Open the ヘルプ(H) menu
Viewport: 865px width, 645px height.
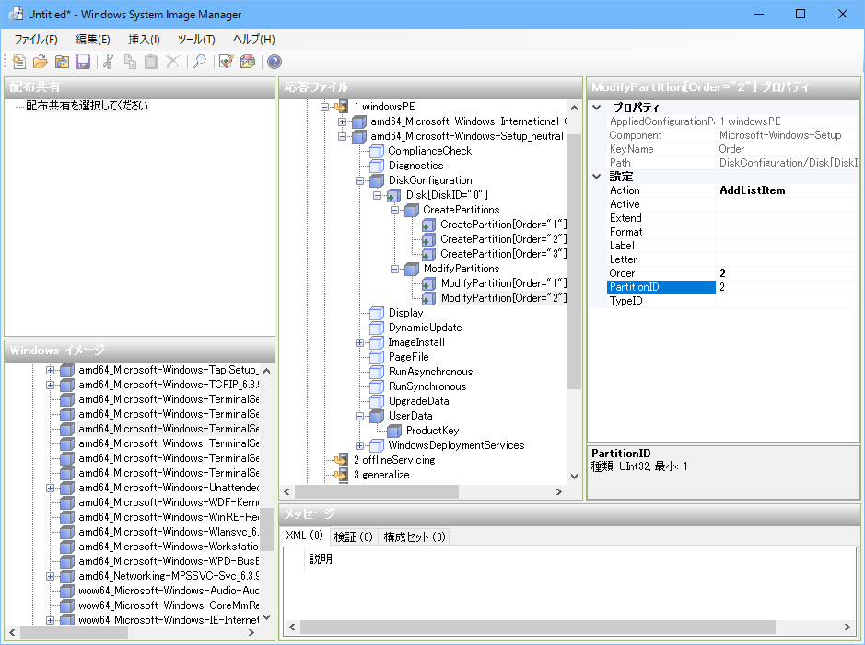[x=253, y=40]
